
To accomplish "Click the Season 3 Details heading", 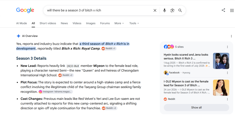I will [31, 58].
